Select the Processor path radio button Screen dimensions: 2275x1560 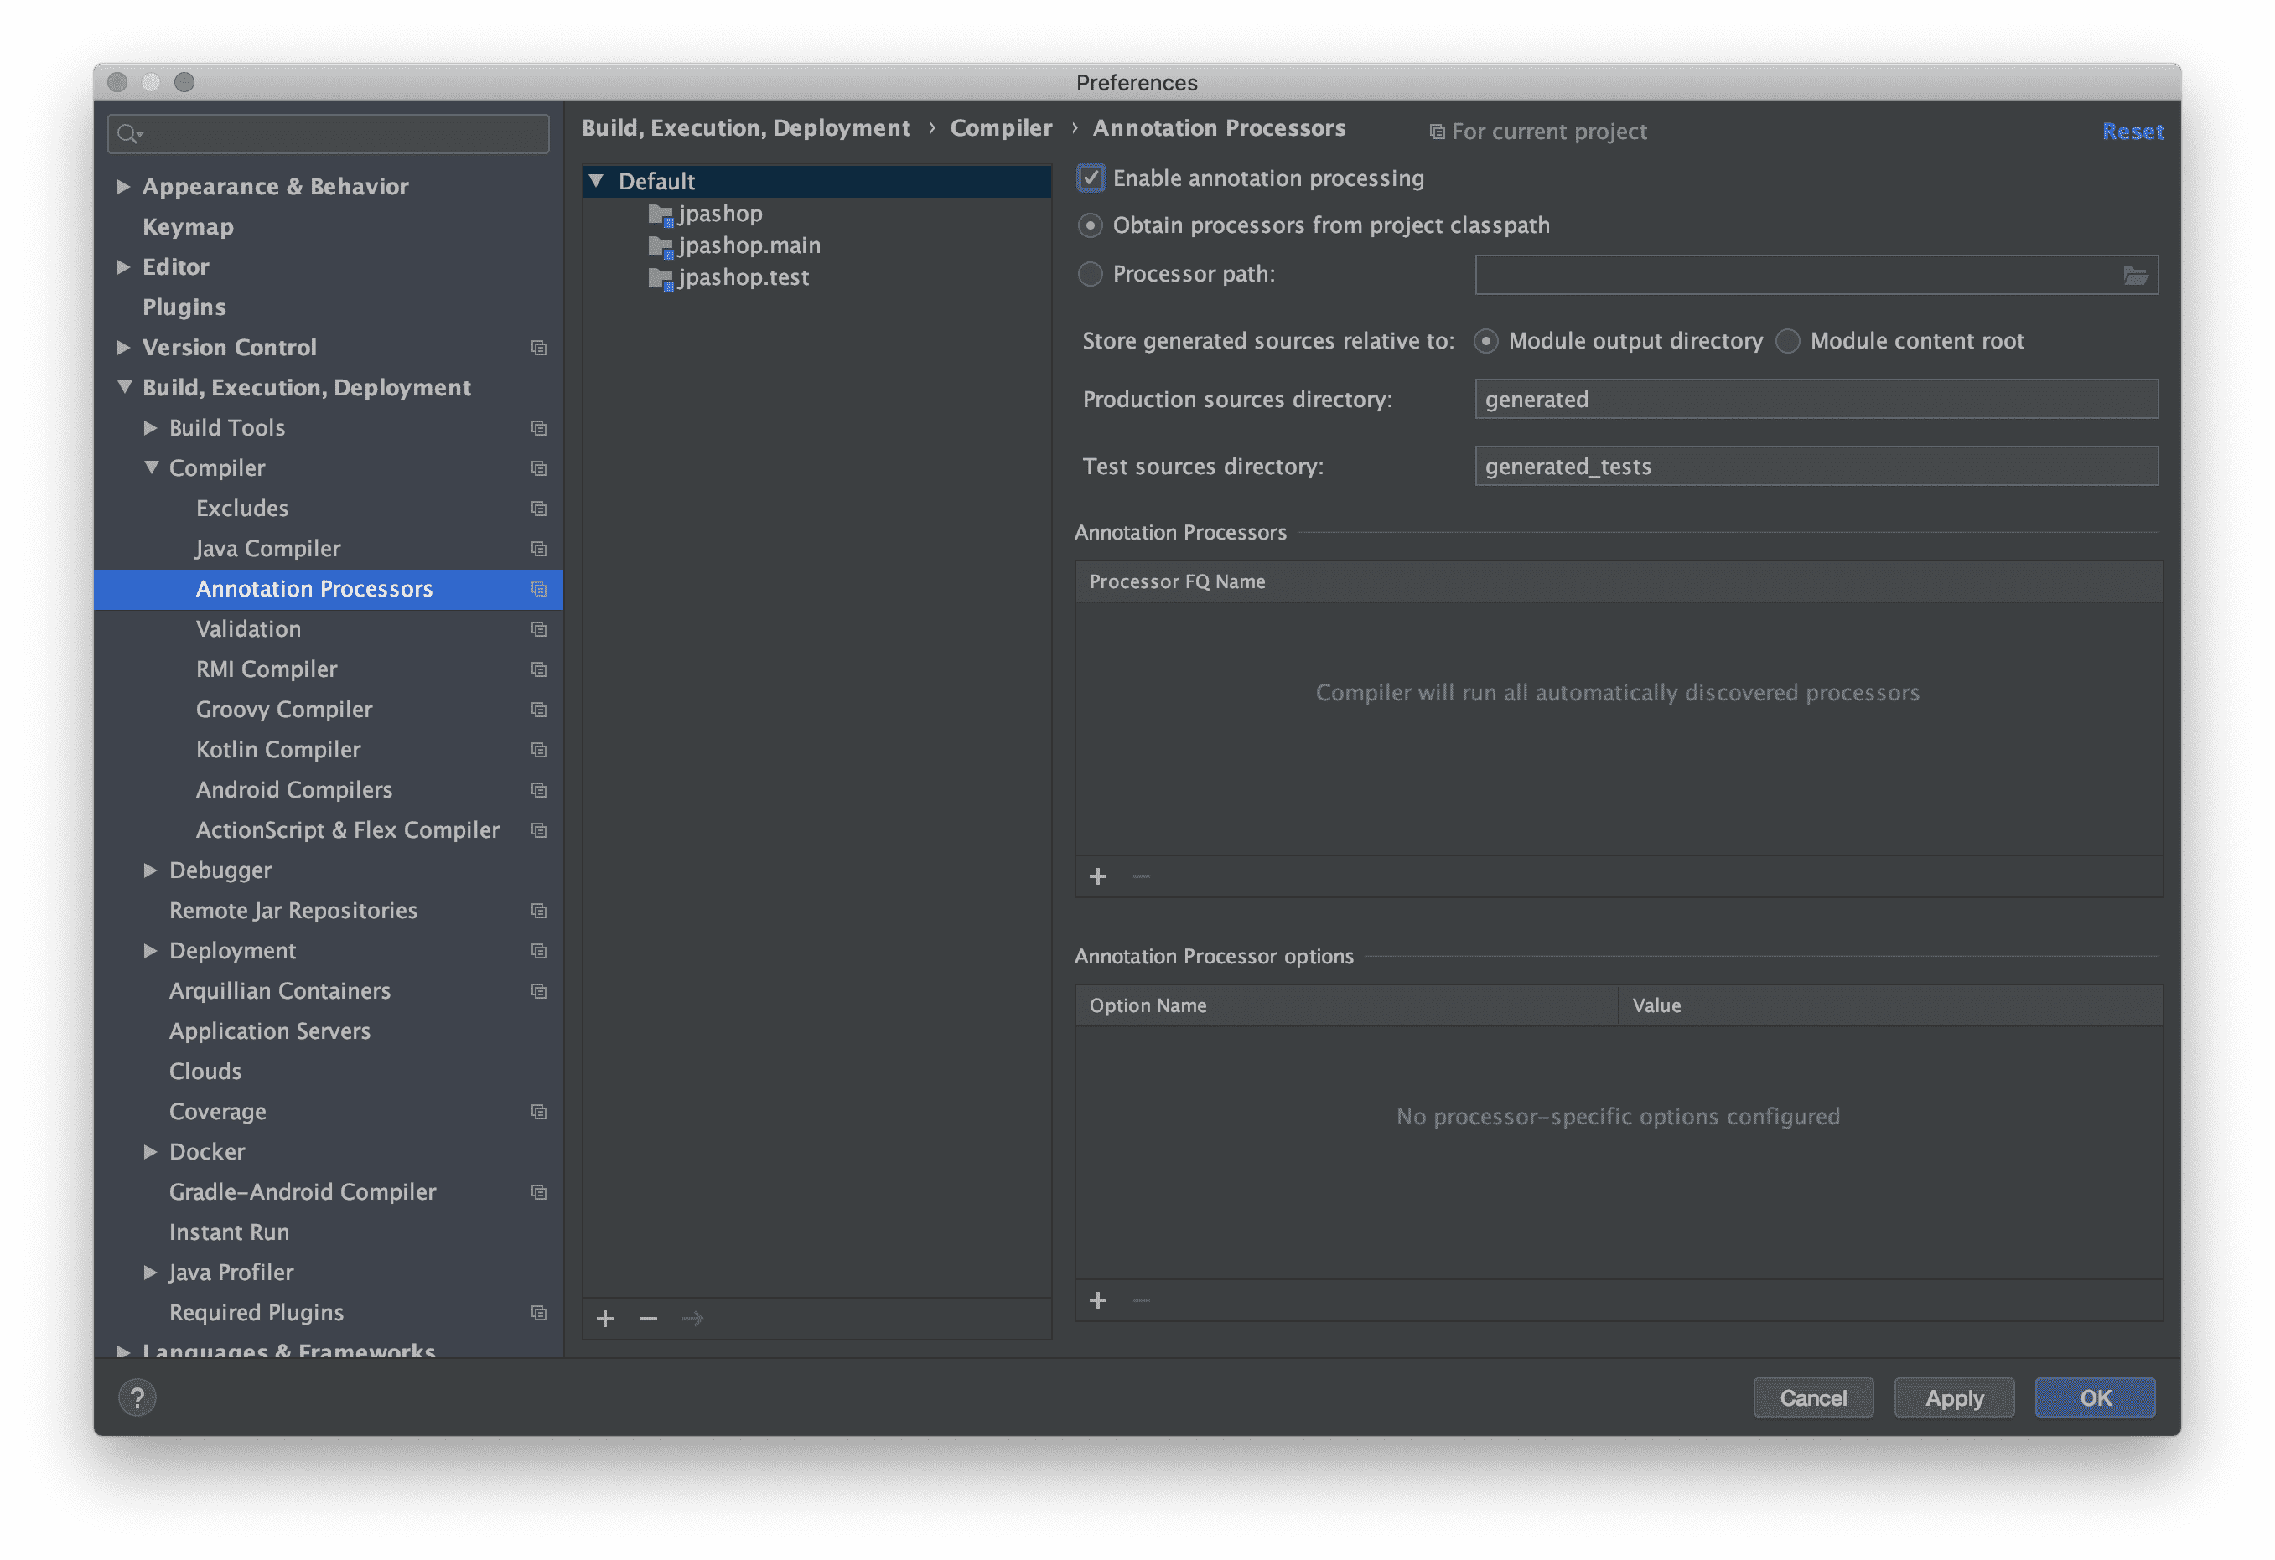(1091, 274)
